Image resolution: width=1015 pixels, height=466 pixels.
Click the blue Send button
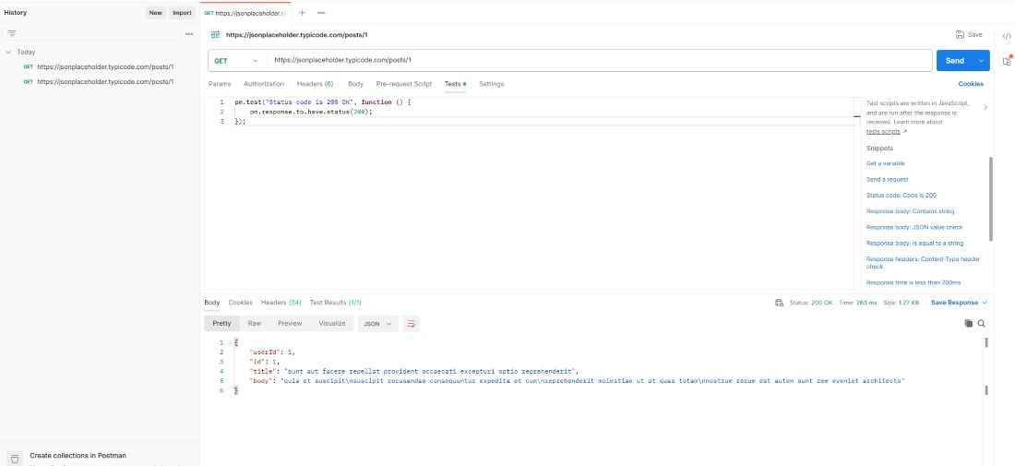(955, 61)
